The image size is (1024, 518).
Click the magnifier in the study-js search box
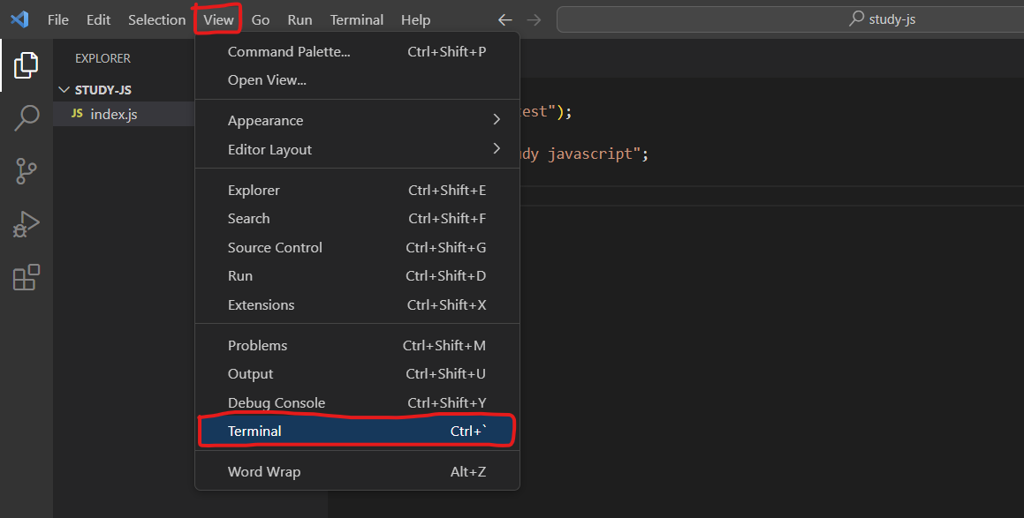856,19
